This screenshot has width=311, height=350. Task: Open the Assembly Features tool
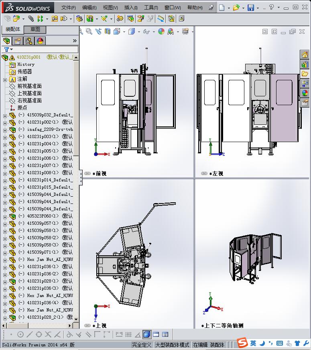click(x=90, y=18)
